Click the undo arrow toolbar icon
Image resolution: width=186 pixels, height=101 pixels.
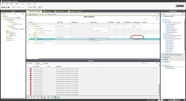23,7
